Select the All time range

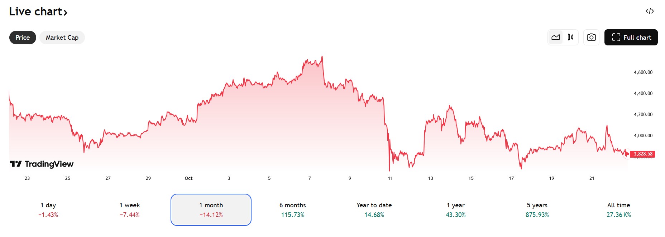point(618,210)
